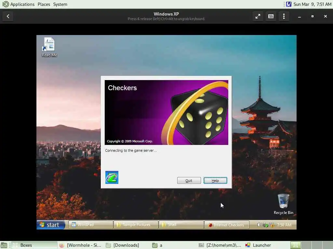Select the Recycle Bin desktop icon
Viewport: 333px width, 249px height.
283,204
